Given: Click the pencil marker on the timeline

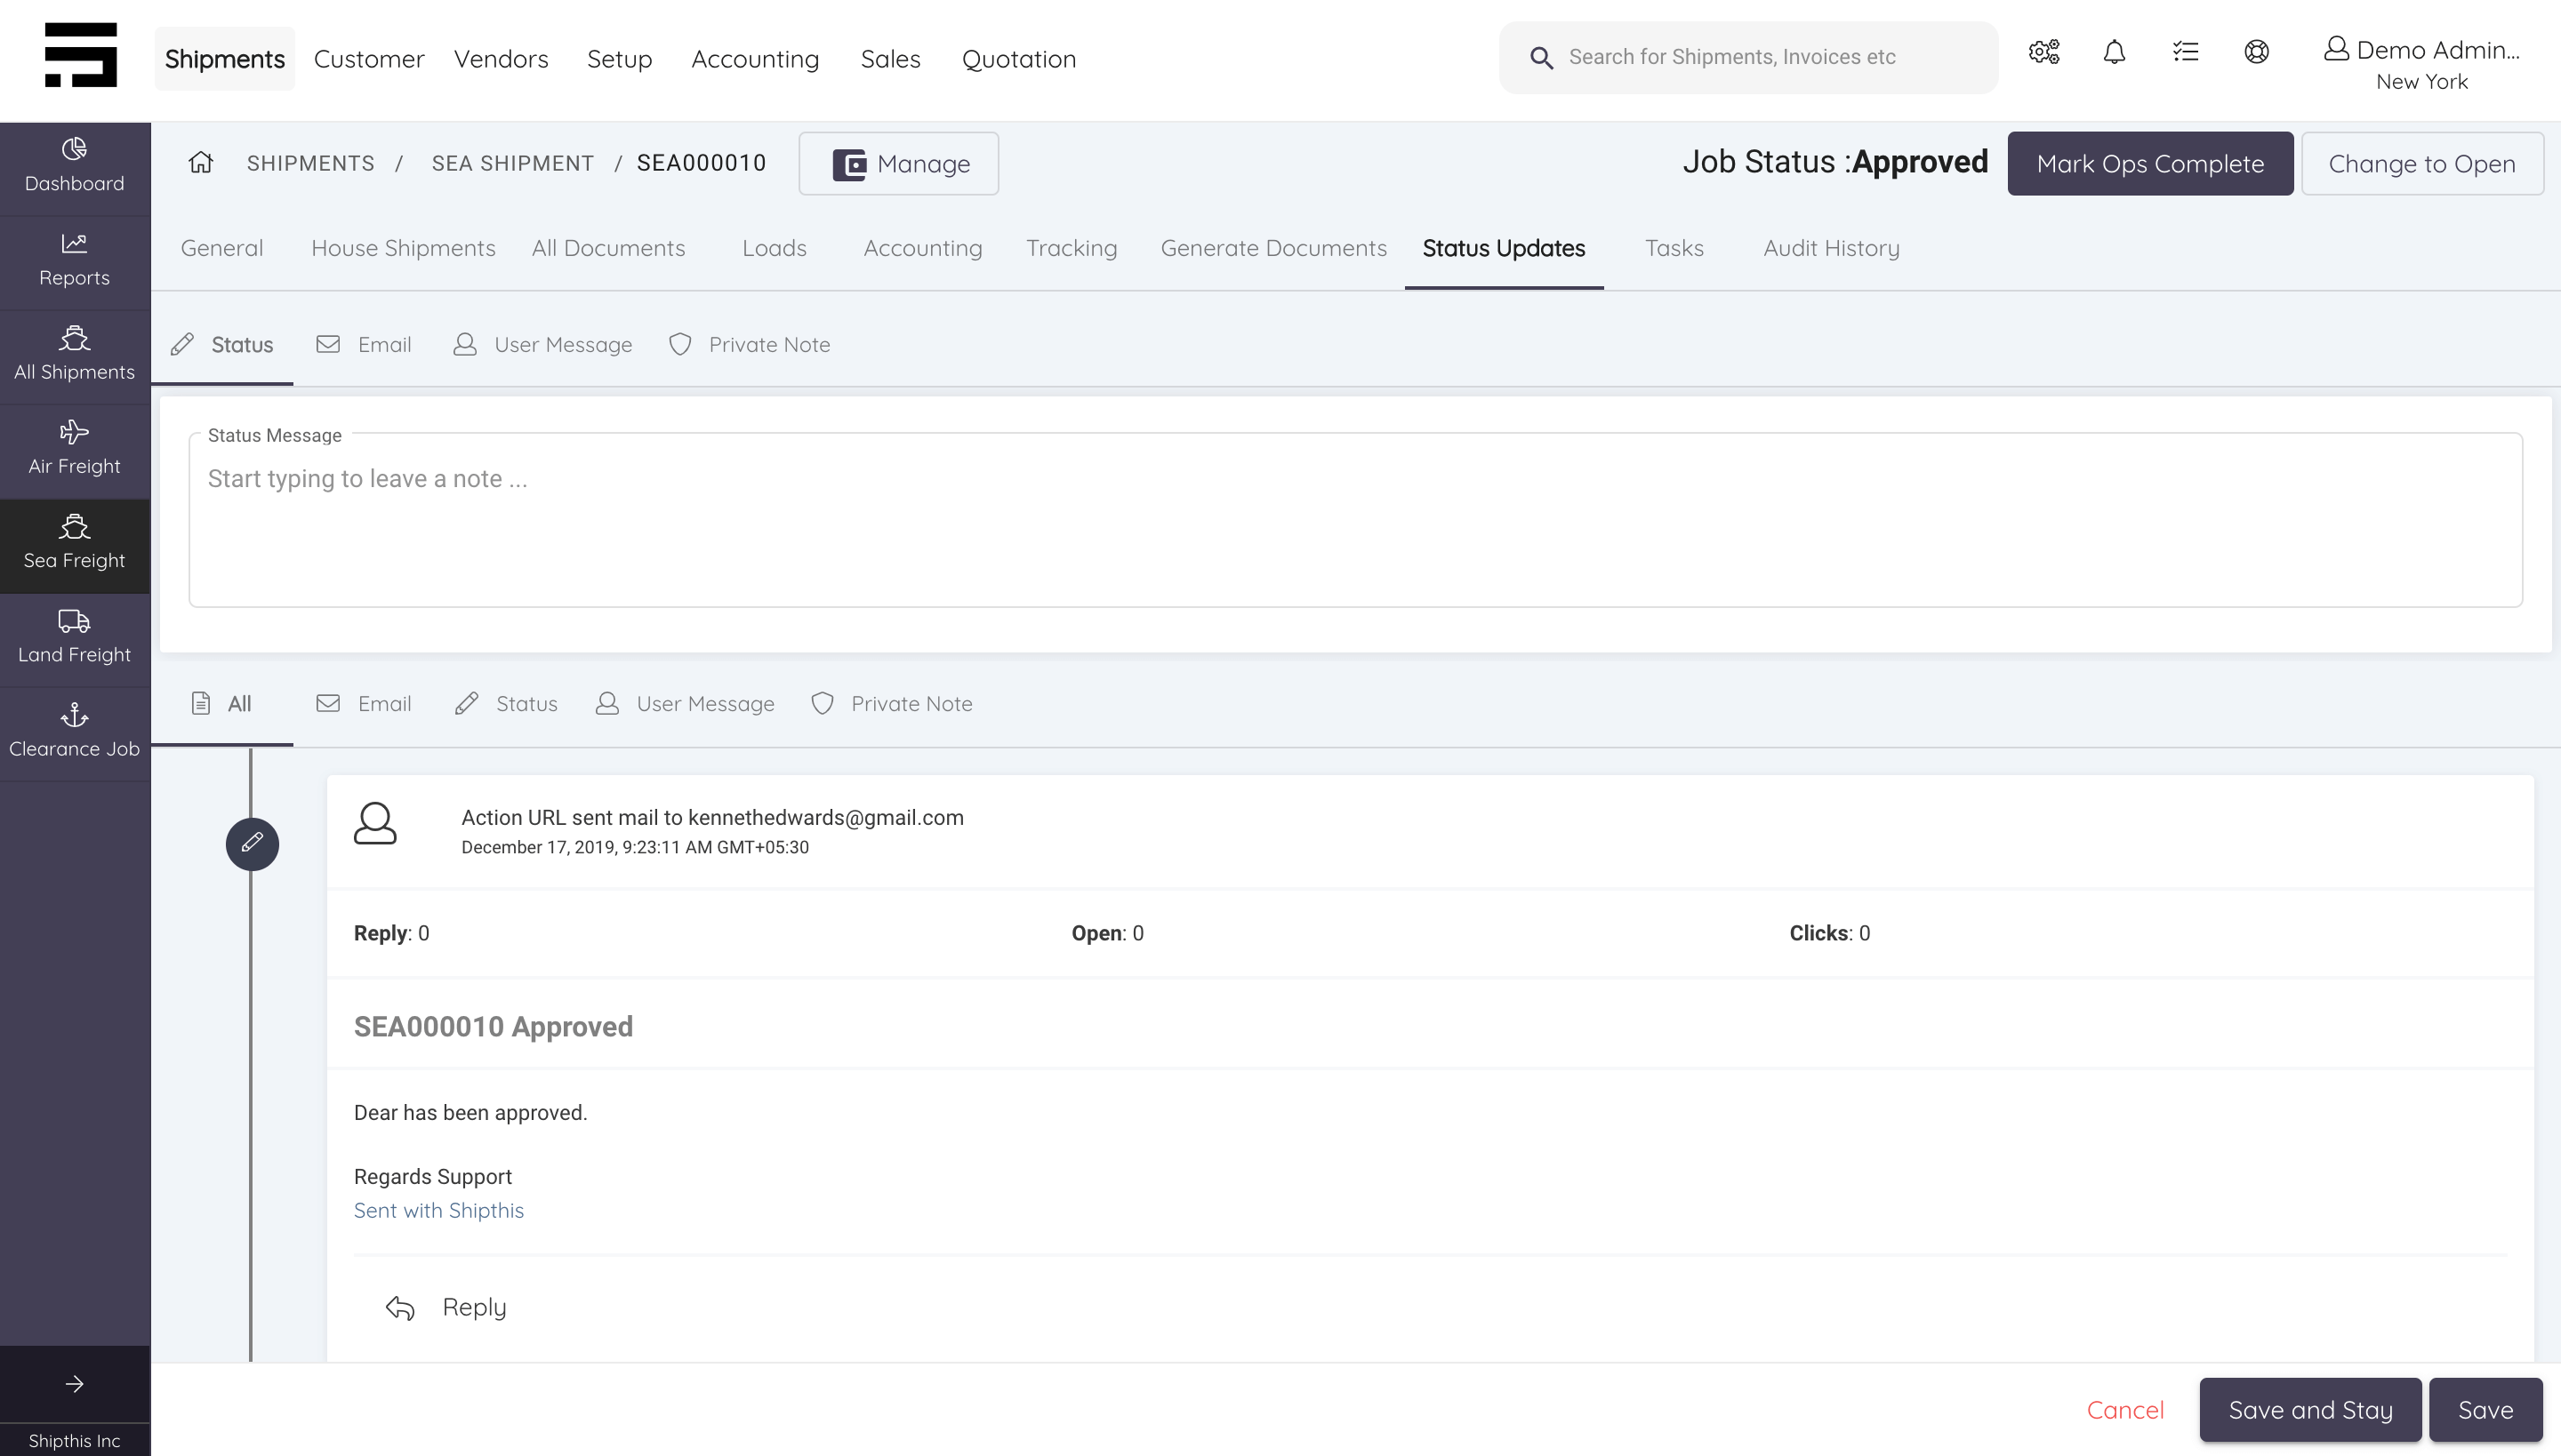Looking at the screenshot, I should coord(253,843).
